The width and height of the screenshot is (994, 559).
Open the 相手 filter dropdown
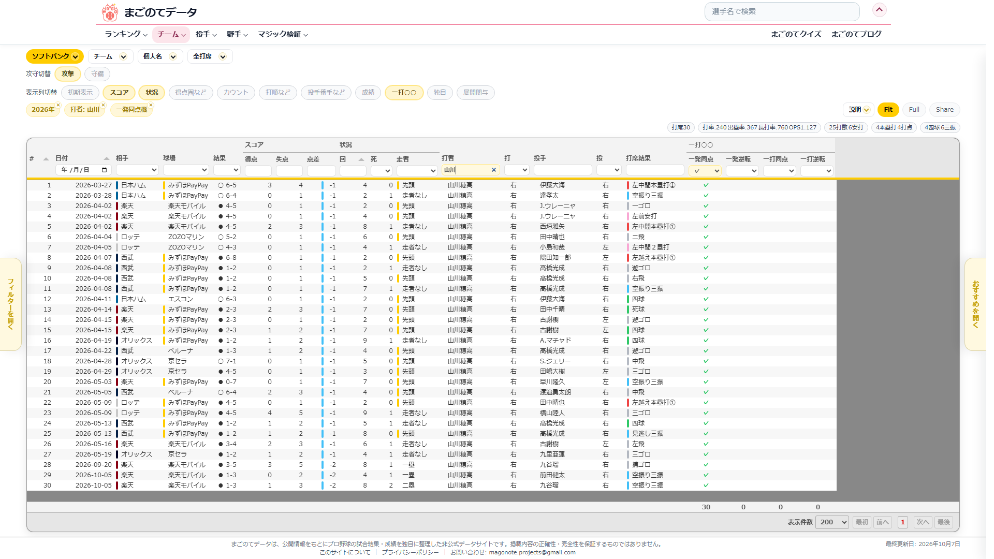pos(137,170)
